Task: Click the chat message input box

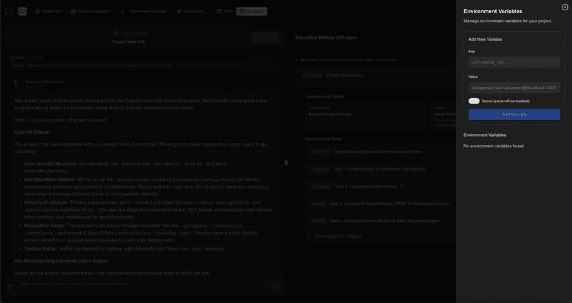Action: coord(138,284)
